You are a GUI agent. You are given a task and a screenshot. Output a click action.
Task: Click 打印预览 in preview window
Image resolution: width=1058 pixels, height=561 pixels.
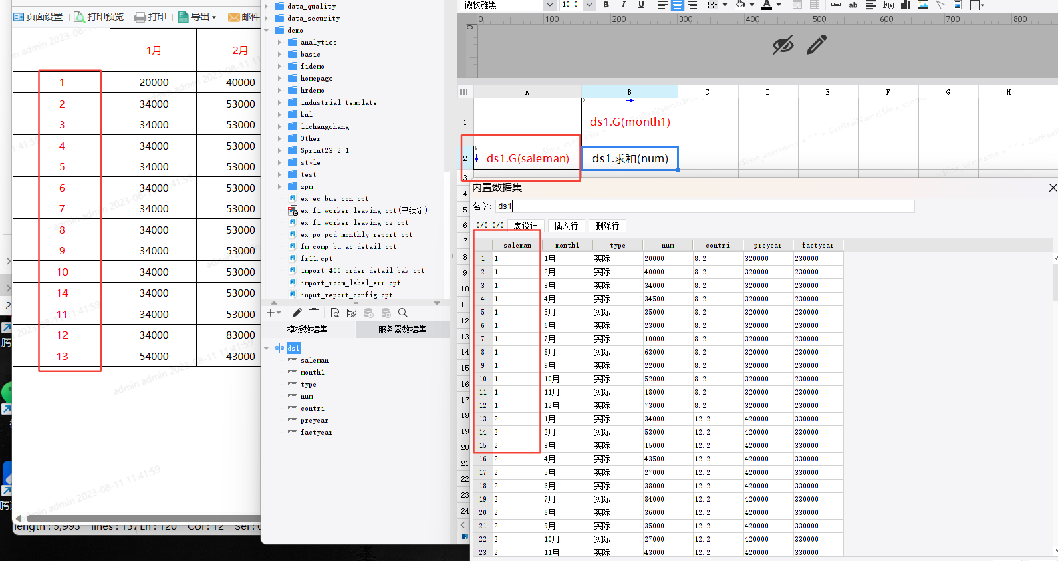click(x=99, y=17)
